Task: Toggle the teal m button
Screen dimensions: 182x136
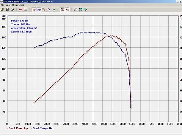Action: 53,9
